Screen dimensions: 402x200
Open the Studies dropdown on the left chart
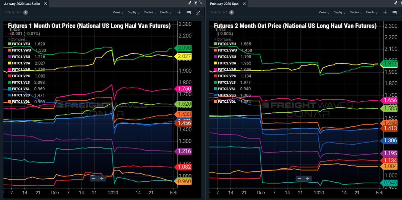click(x=149, y=12)
